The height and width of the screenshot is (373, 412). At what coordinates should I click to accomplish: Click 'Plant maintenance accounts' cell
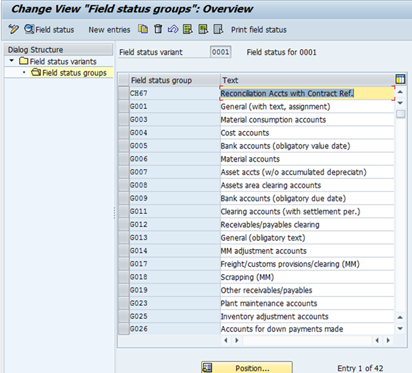[x=307, y=304]
